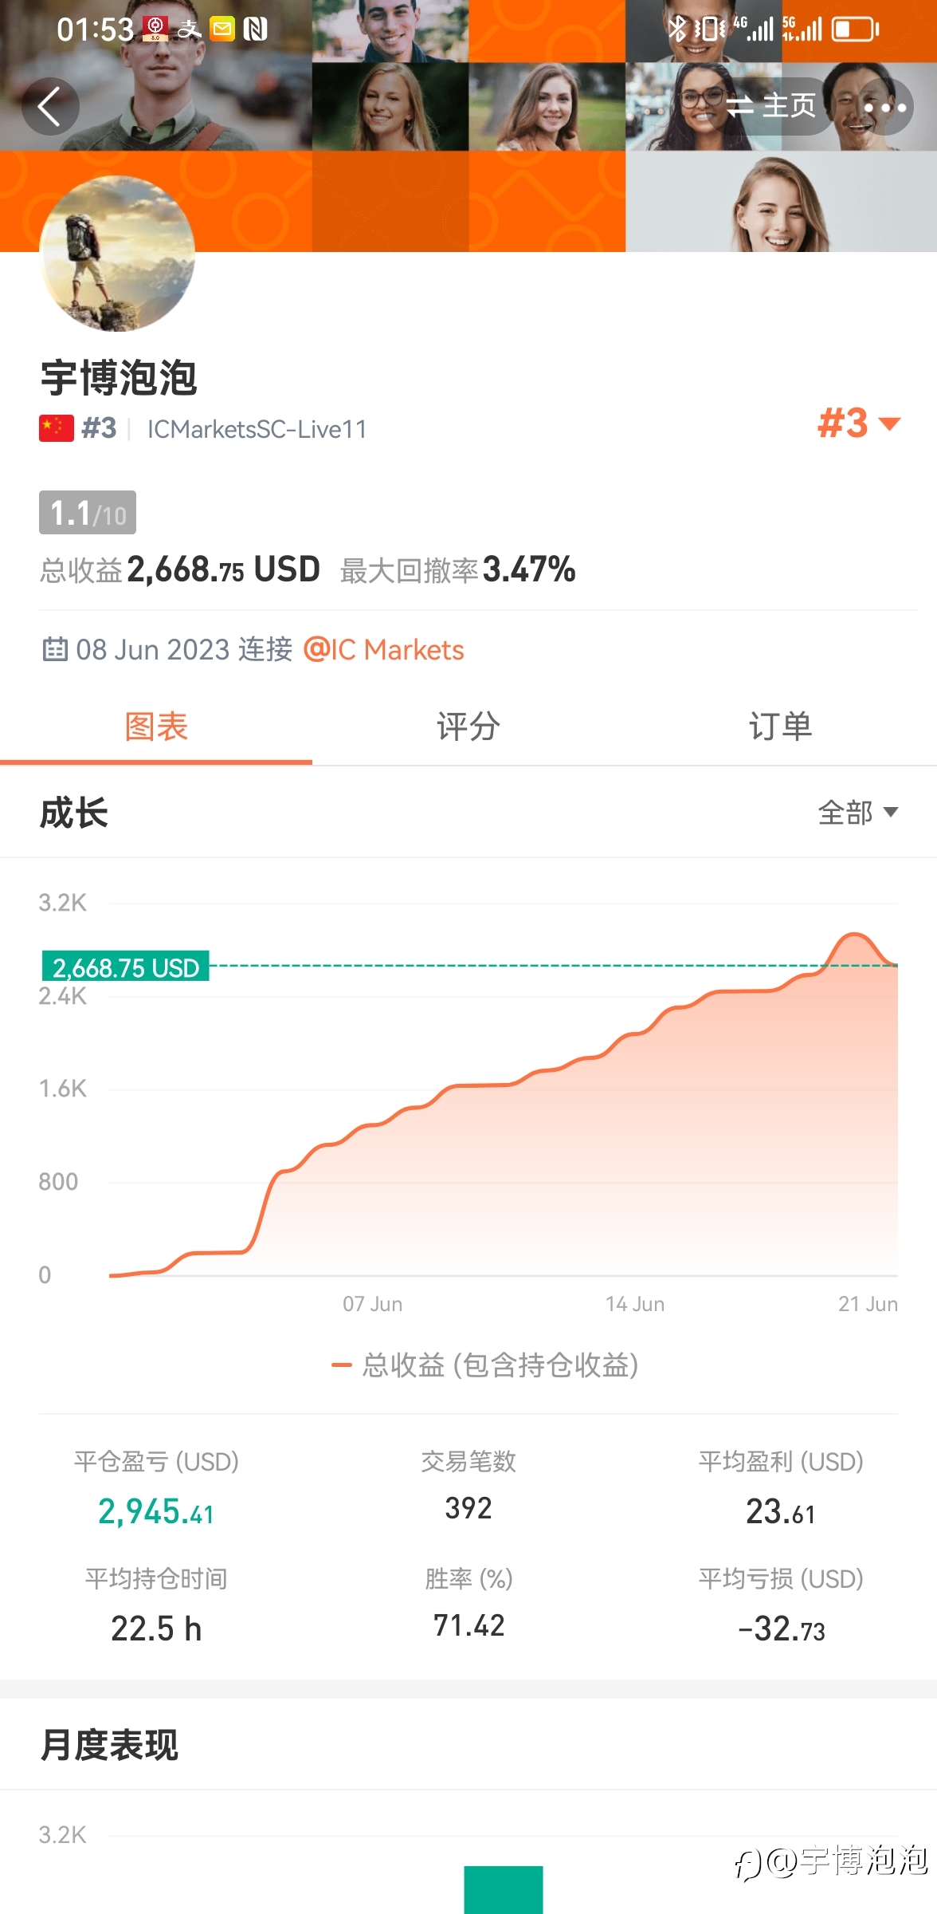Viewport: 937px width, 1914px height.
Task: Select the 图表 tab
Action: (x=156, y=727)
